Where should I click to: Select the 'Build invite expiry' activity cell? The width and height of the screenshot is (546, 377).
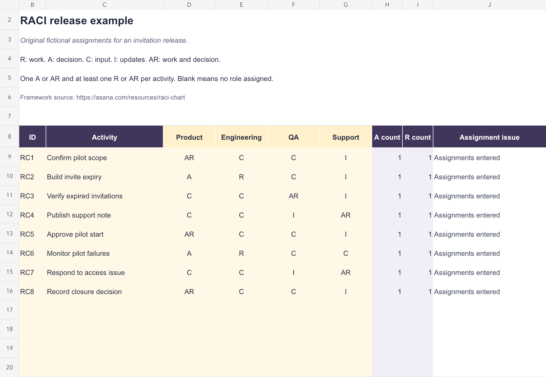pos(104,177)
